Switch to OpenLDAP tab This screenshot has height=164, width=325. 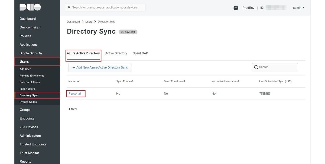[x=140, y=54]
